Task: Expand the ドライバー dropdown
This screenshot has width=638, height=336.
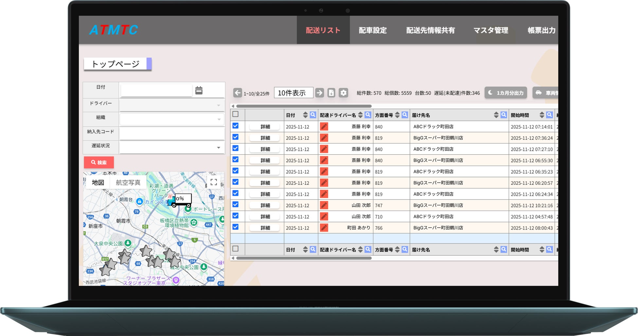Action: point(172,105)
